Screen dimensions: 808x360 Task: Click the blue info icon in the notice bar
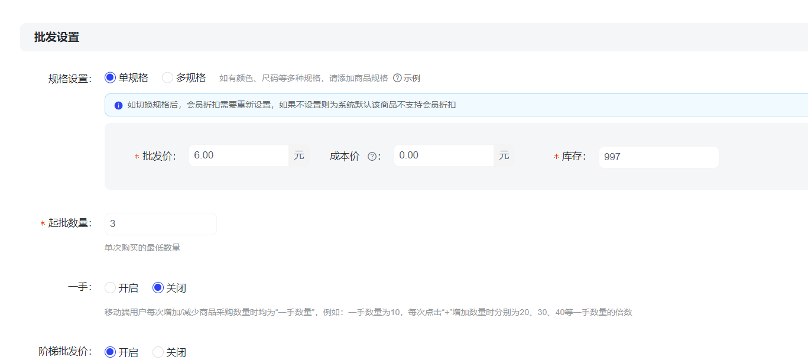118,105
